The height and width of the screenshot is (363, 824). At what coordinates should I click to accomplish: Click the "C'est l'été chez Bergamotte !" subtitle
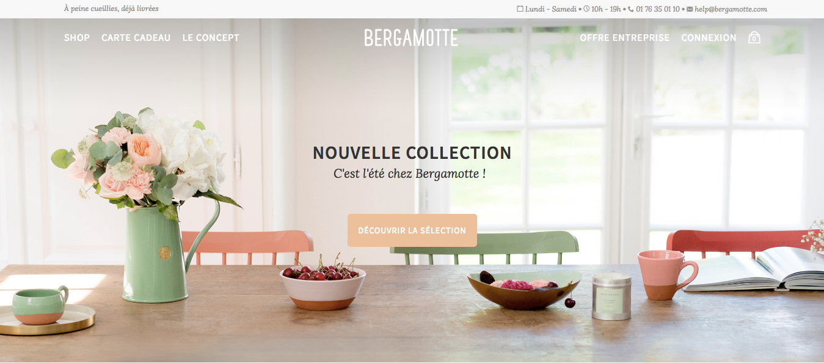tap(410, 174)
